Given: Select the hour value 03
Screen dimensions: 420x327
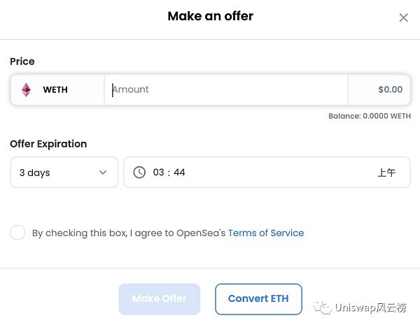Looking at the screenshot, I should 159,173.
